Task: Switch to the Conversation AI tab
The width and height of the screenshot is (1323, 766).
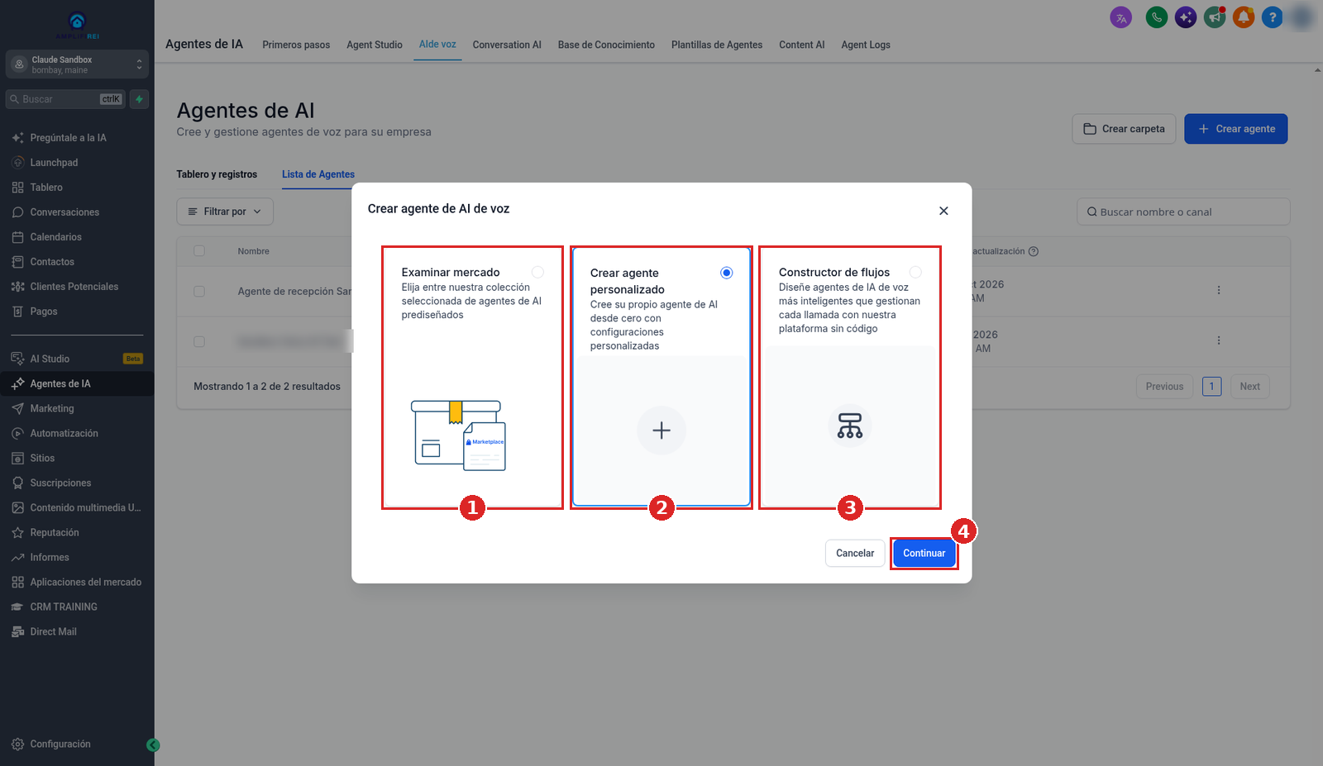Action: click(x=507, y=45)
